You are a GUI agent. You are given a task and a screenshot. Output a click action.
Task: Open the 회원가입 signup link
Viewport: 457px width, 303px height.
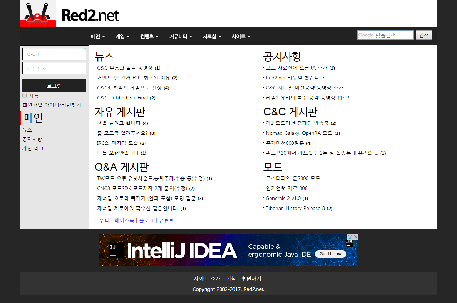point(32,105)
